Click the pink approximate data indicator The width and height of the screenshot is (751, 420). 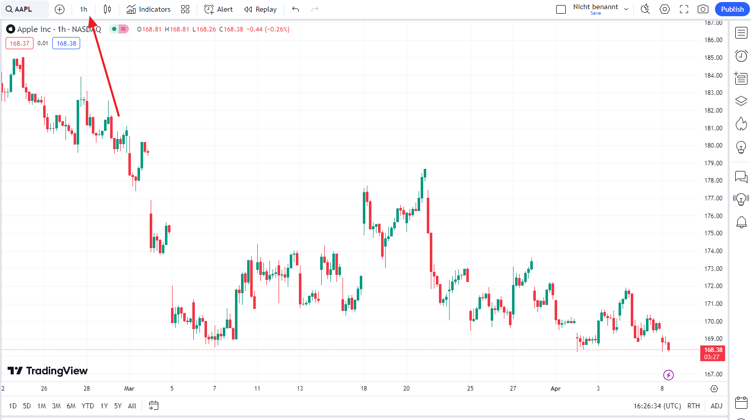(x=124, y=29)
